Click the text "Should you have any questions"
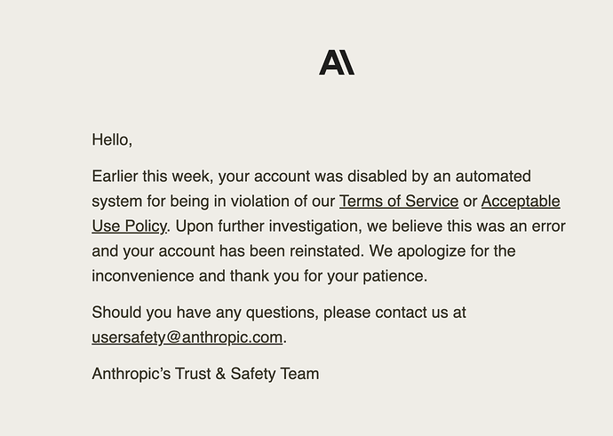Image resolution: width=613 pixels, height=436 pixels. point(204,313)
